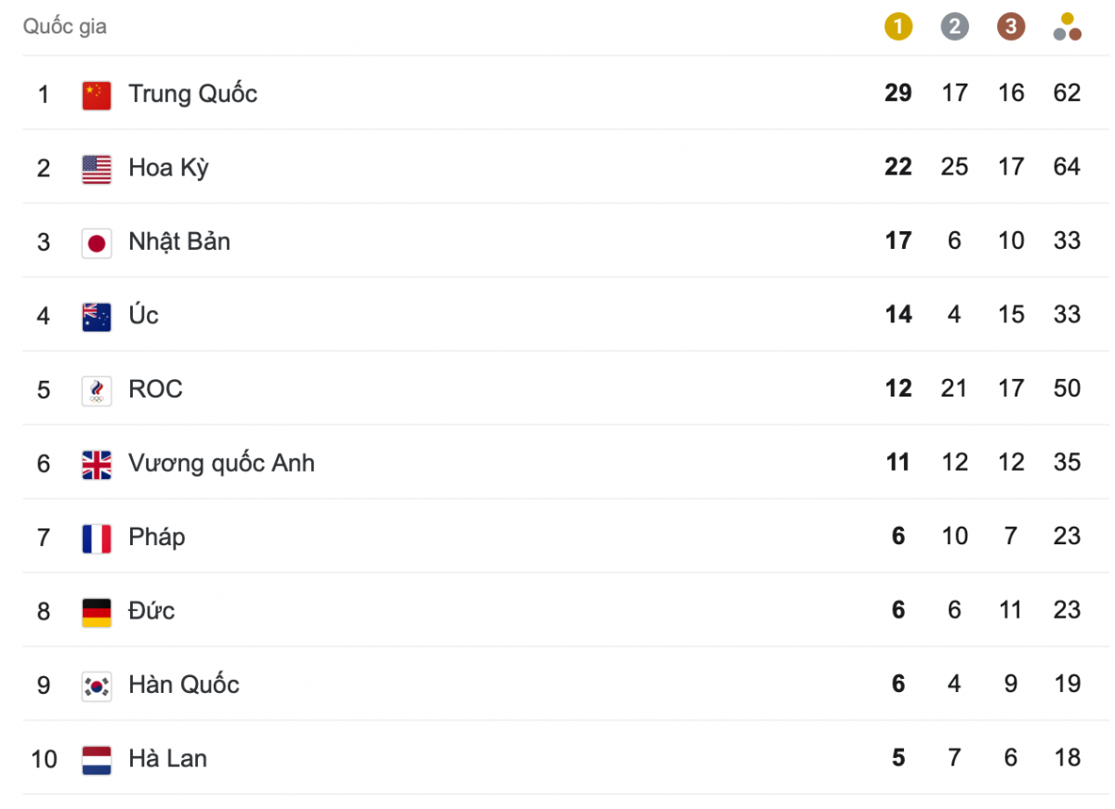Click the Netherlands flag icon

(97, 760)
